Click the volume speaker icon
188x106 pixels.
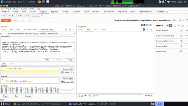164,2
